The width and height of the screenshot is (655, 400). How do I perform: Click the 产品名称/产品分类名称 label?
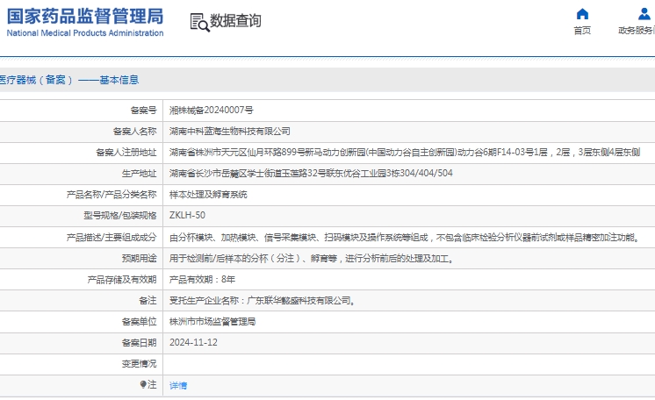112,195
